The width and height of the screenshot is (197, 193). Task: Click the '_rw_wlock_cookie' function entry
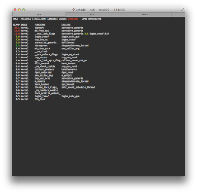[x=45, y=66]
